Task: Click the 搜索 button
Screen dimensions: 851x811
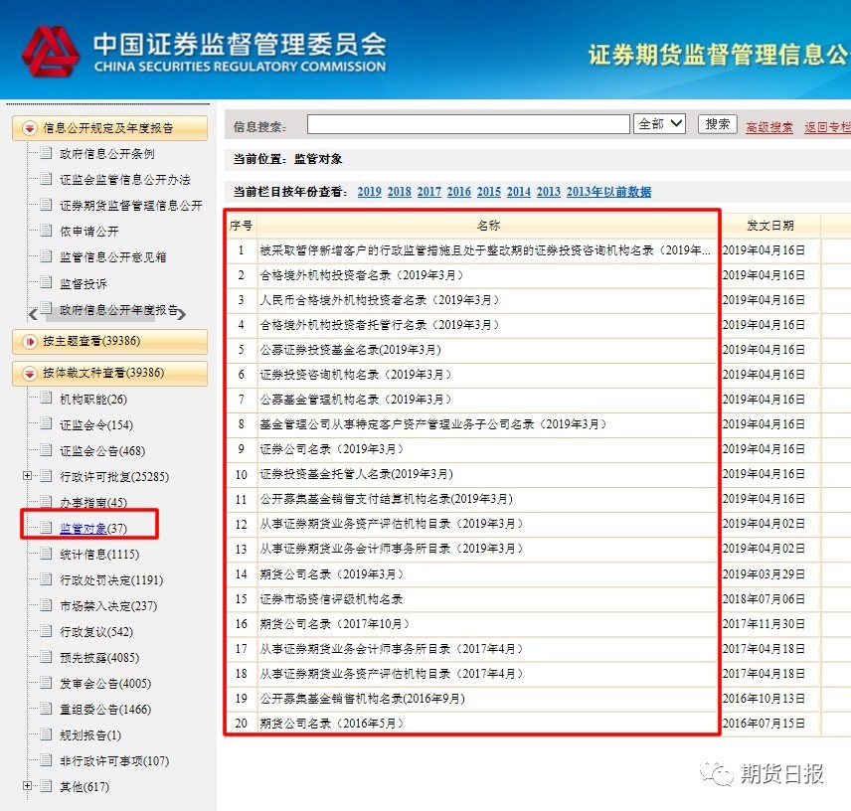Action: coord(717,124)
